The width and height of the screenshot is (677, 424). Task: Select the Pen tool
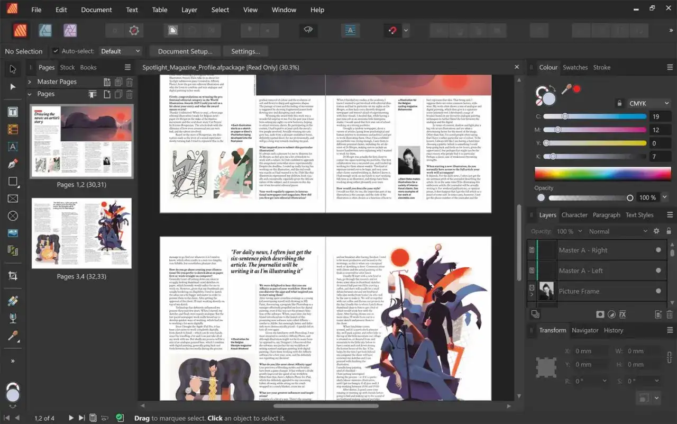(13, 164)
